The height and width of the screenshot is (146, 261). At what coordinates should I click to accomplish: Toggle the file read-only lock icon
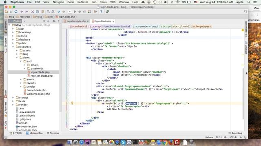(241, 137)
